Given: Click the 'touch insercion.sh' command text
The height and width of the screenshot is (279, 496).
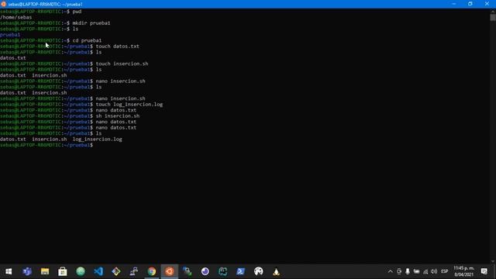Looking at the screenshot, I should click(122, 64).
